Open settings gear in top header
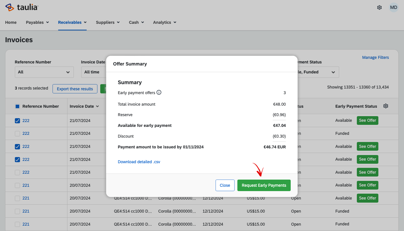The width and height of the screenshot is (404, 231). [x=379, y=7]
